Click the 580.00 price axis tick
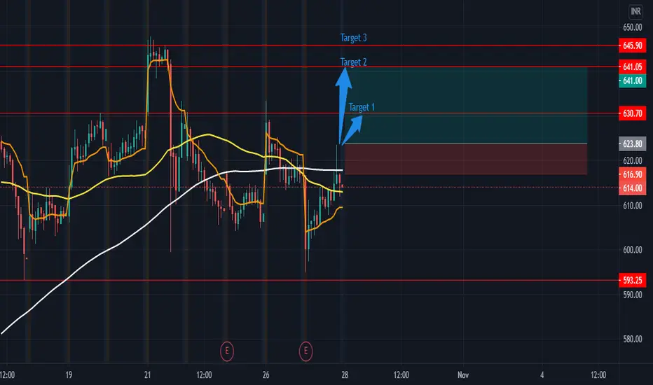 coord(632,339)
